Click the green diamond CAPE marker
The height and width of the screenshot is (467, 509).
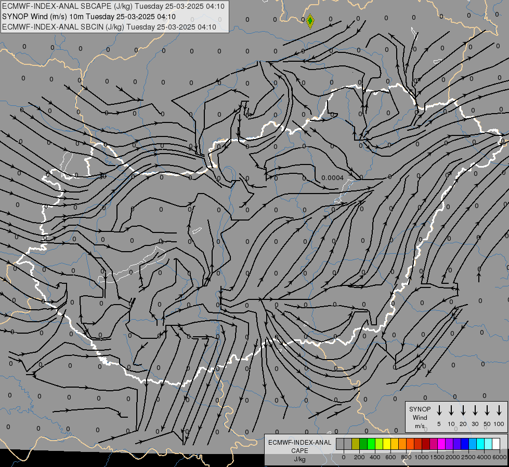(x=310, y=21)
